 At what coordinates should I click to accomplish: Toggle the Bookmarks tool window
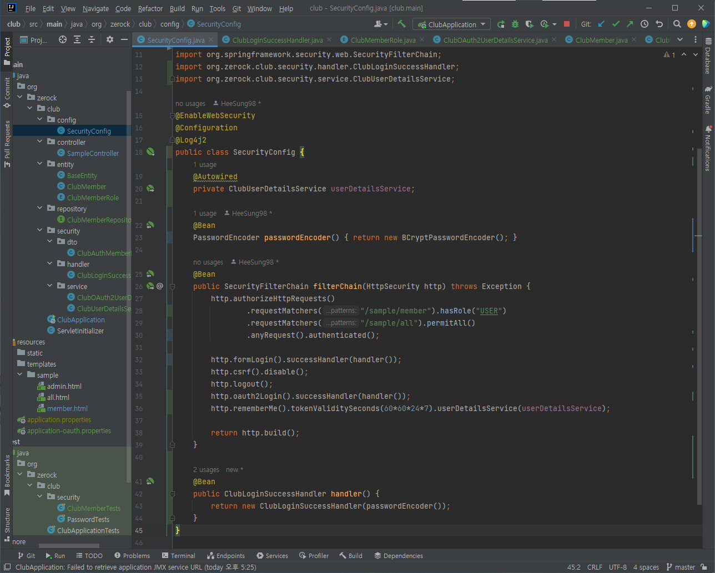click(7, 475)
